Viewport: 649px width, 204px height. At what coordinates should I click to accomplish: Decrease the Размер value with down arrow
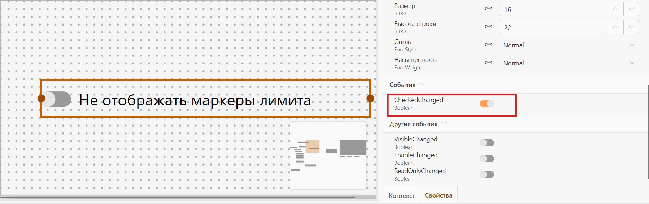click(631, 9)
